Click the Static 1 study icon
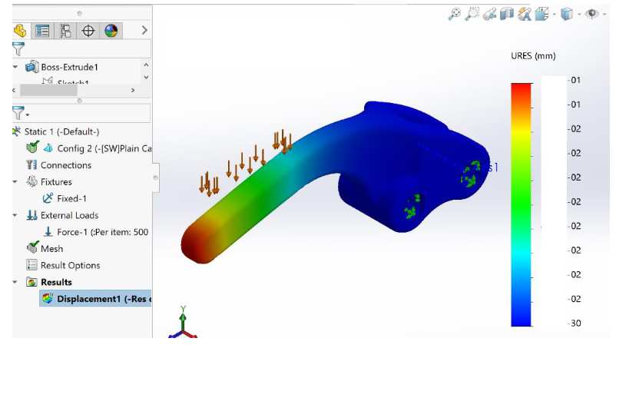Image resolution: width=636 pixels, height=398 pixels. pos(17,131)
